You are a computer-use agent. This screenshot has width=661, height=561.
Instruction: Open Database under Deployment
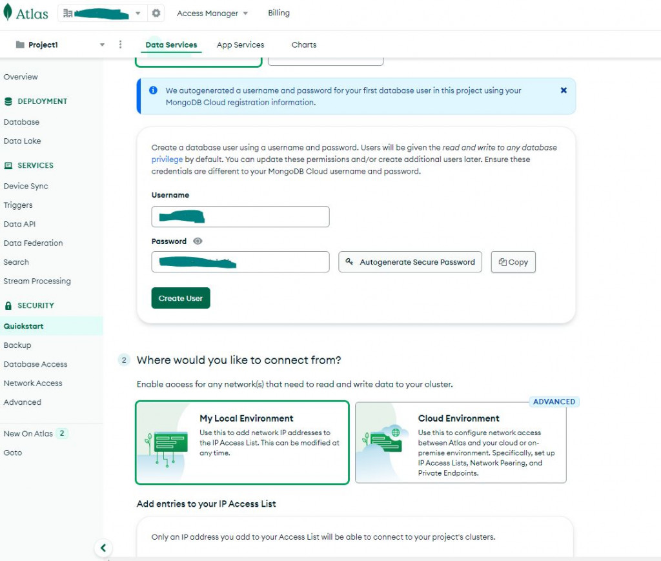pyautogui.click(x=21, y=122)
